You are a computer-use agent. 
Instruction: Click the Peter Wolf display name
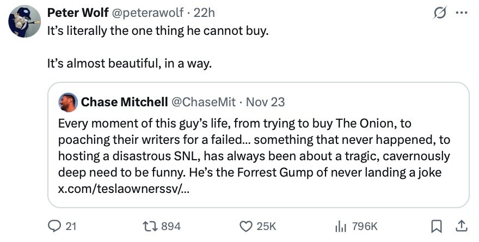click(x=77, y=13)
